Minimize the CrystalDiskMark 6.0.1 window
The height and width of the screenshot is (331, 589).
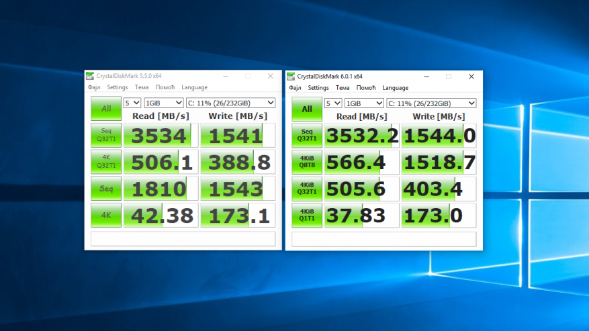coord(426,77)
